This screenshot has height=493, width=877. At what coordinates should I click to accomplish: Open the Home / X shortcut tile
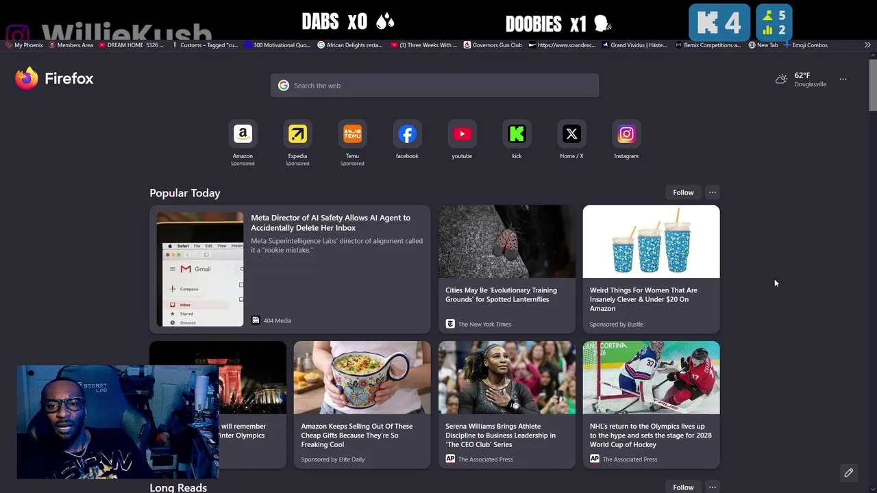click(571, 134)
